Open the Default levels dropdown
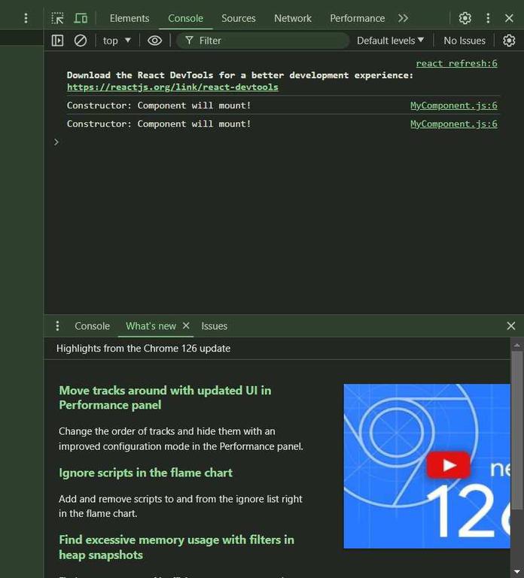Image resolution: width=524 pixels, height=578 pixels. pyautogui.click(x=390, y=41)
